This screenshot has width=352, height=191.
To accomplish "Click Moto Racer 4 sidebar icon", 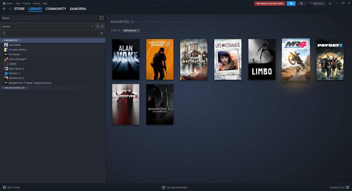I will pyautogui.click(x=6, y=69).
